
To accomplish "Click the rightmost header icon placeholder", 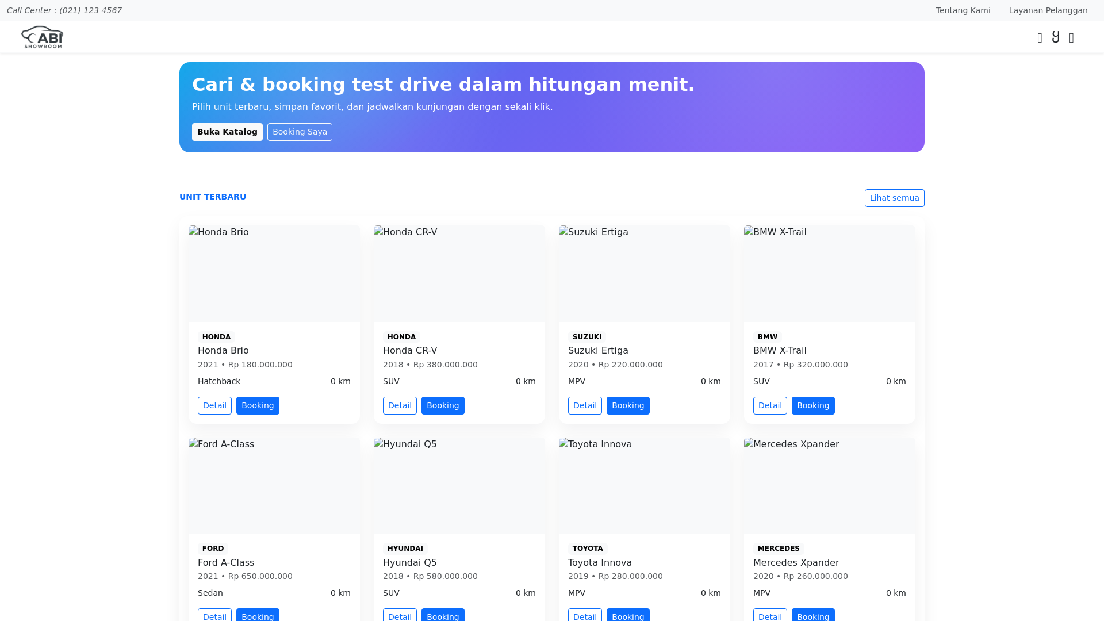I will (x=1071, y=38).
